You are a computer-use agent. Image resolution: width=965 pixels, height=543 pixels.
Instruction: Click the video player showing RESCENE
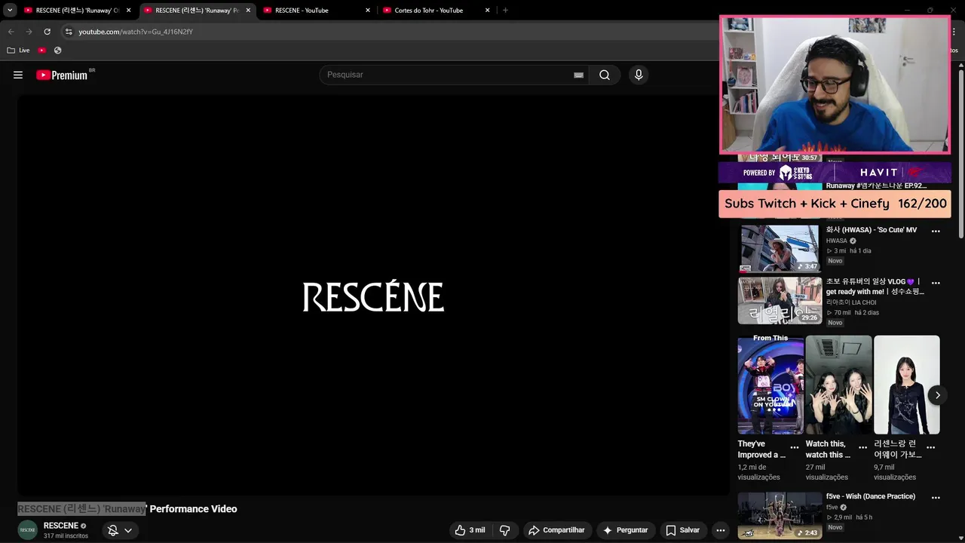pos(373,295)
